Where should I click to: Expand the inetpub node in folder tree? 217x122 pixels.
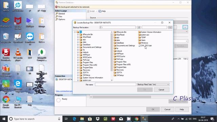(x=78, y=52)
